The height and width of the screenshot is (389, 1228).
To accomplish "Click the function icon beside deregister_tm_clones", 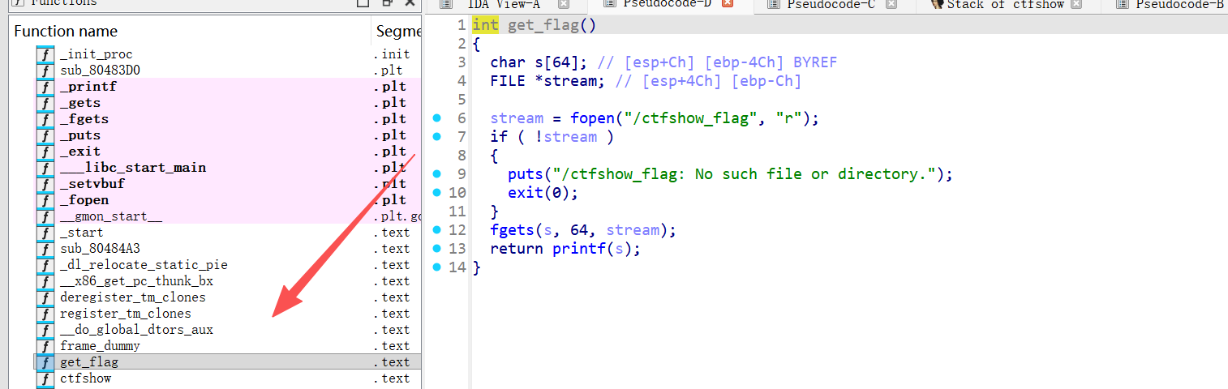I will point(45,297).
